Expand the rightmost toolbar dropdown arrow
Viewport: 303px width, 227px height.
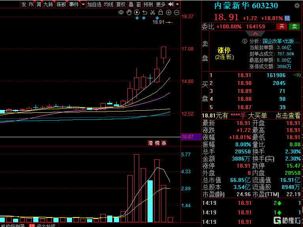[x=177, y=4]
